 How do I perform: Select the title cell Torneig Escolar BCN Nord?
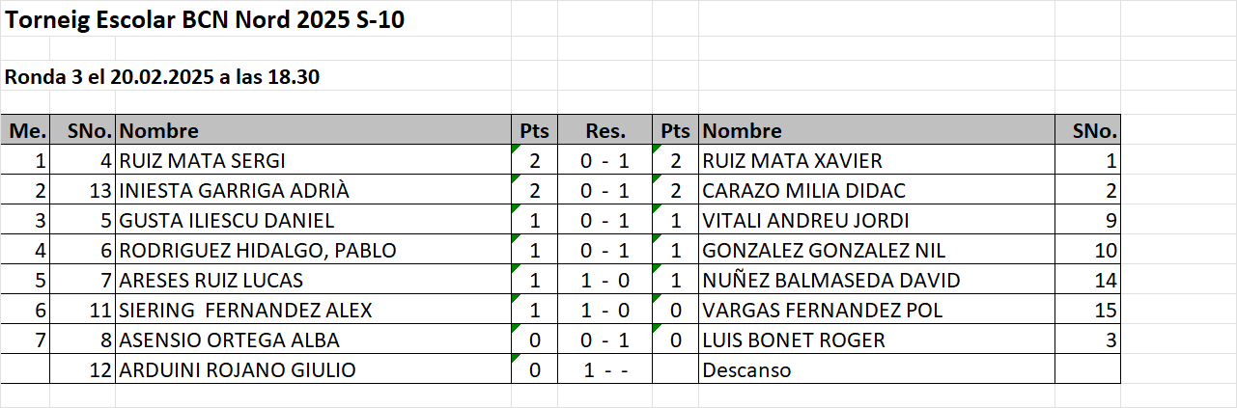205,21
